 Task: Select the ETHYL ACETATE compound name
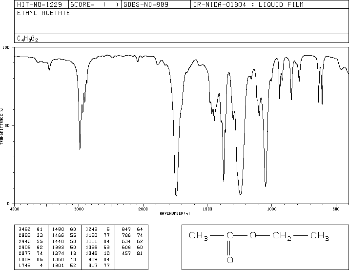pyautogui.click(x=43, y=13)
